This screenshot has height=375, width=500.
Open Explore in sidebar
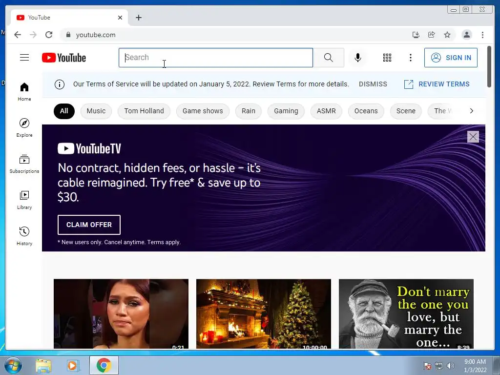pyautogui.click(x=24, y=128)
